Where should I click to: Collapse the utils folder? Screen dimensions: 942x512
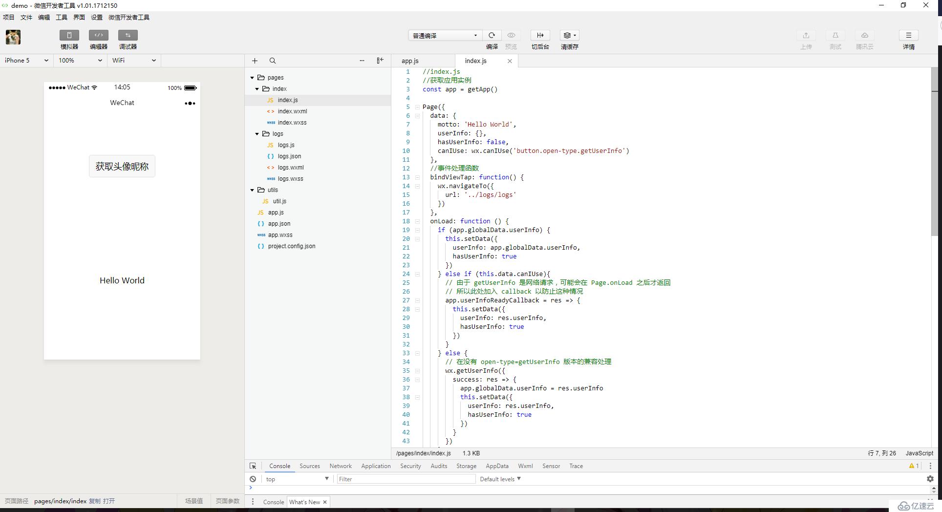[252, 190]
